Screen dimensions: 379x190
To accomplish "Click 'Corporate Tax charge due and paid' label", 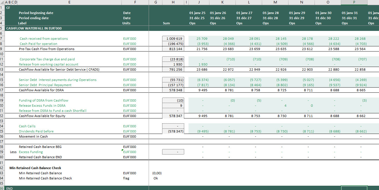I will [47, 59].
